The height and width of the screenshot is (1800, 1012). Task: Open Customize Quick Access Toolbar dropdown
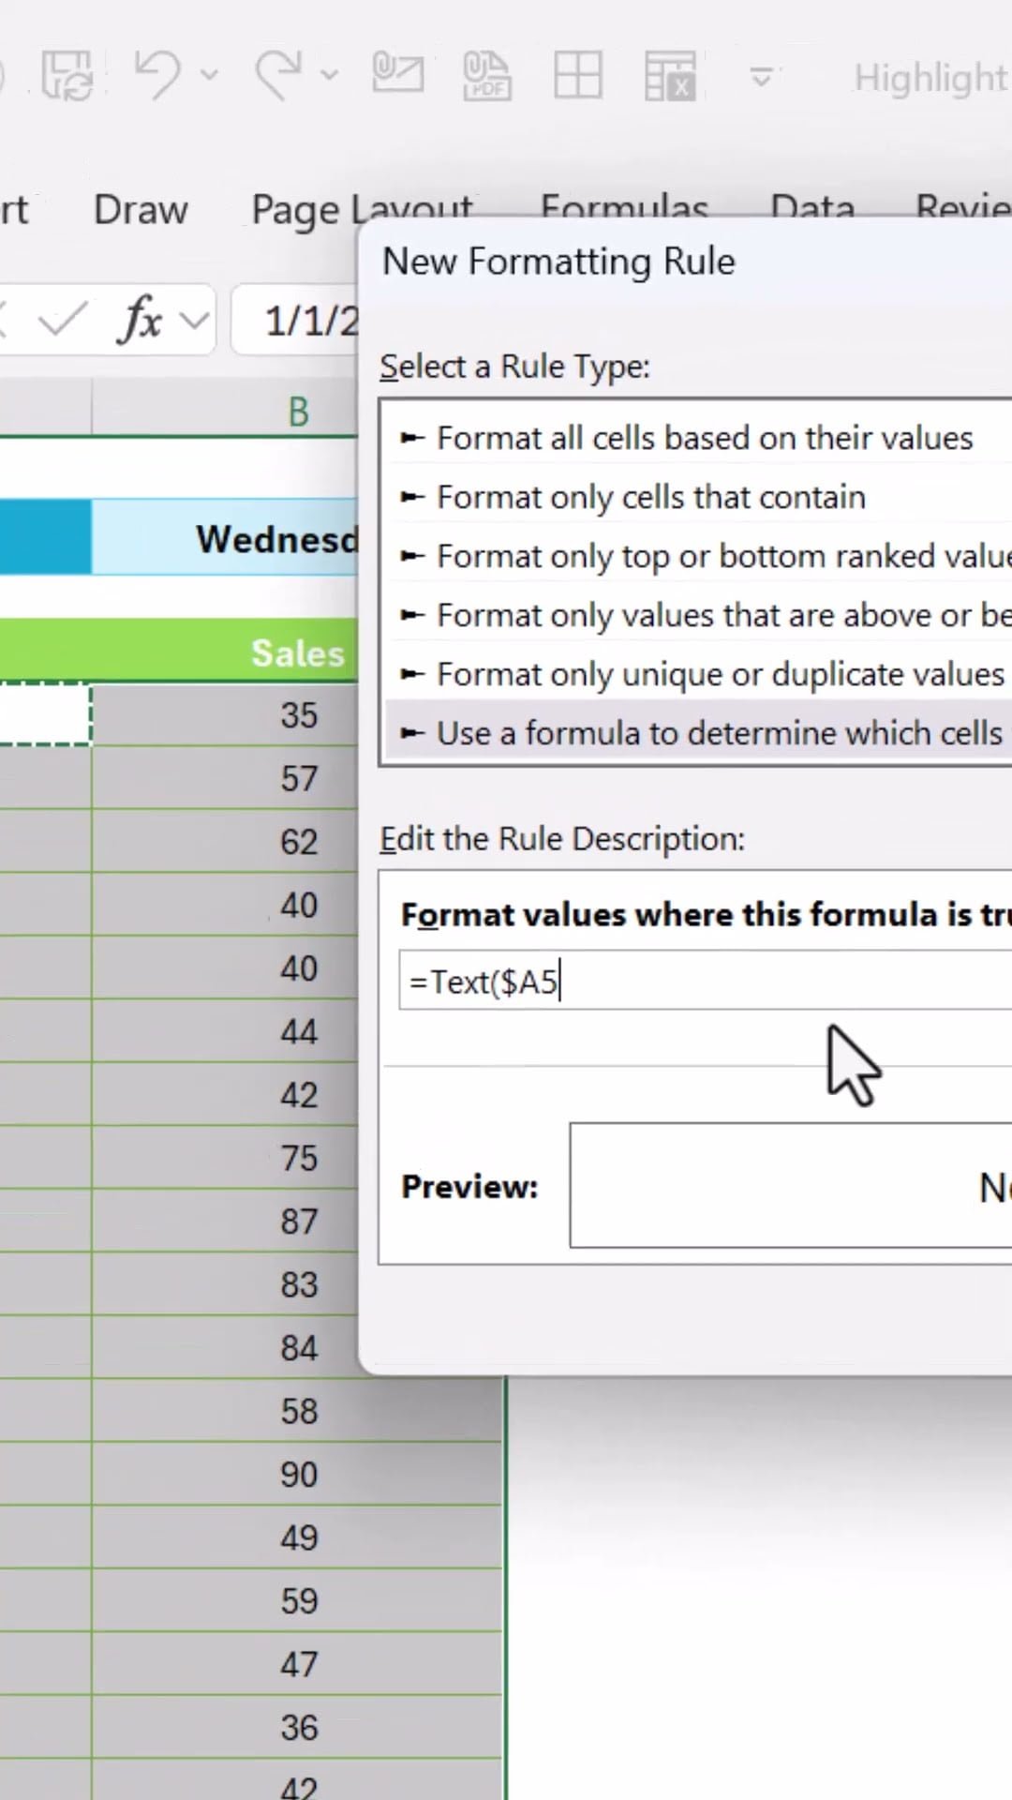tap(762, 75)
